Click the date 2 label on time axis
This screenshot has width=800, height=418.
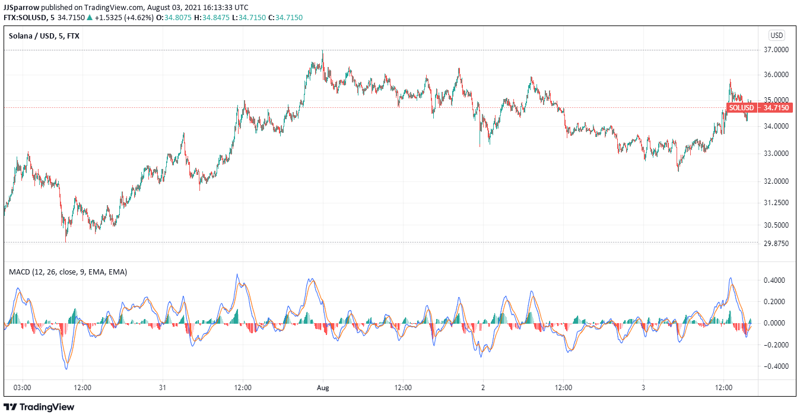click(x=483, y=388)
